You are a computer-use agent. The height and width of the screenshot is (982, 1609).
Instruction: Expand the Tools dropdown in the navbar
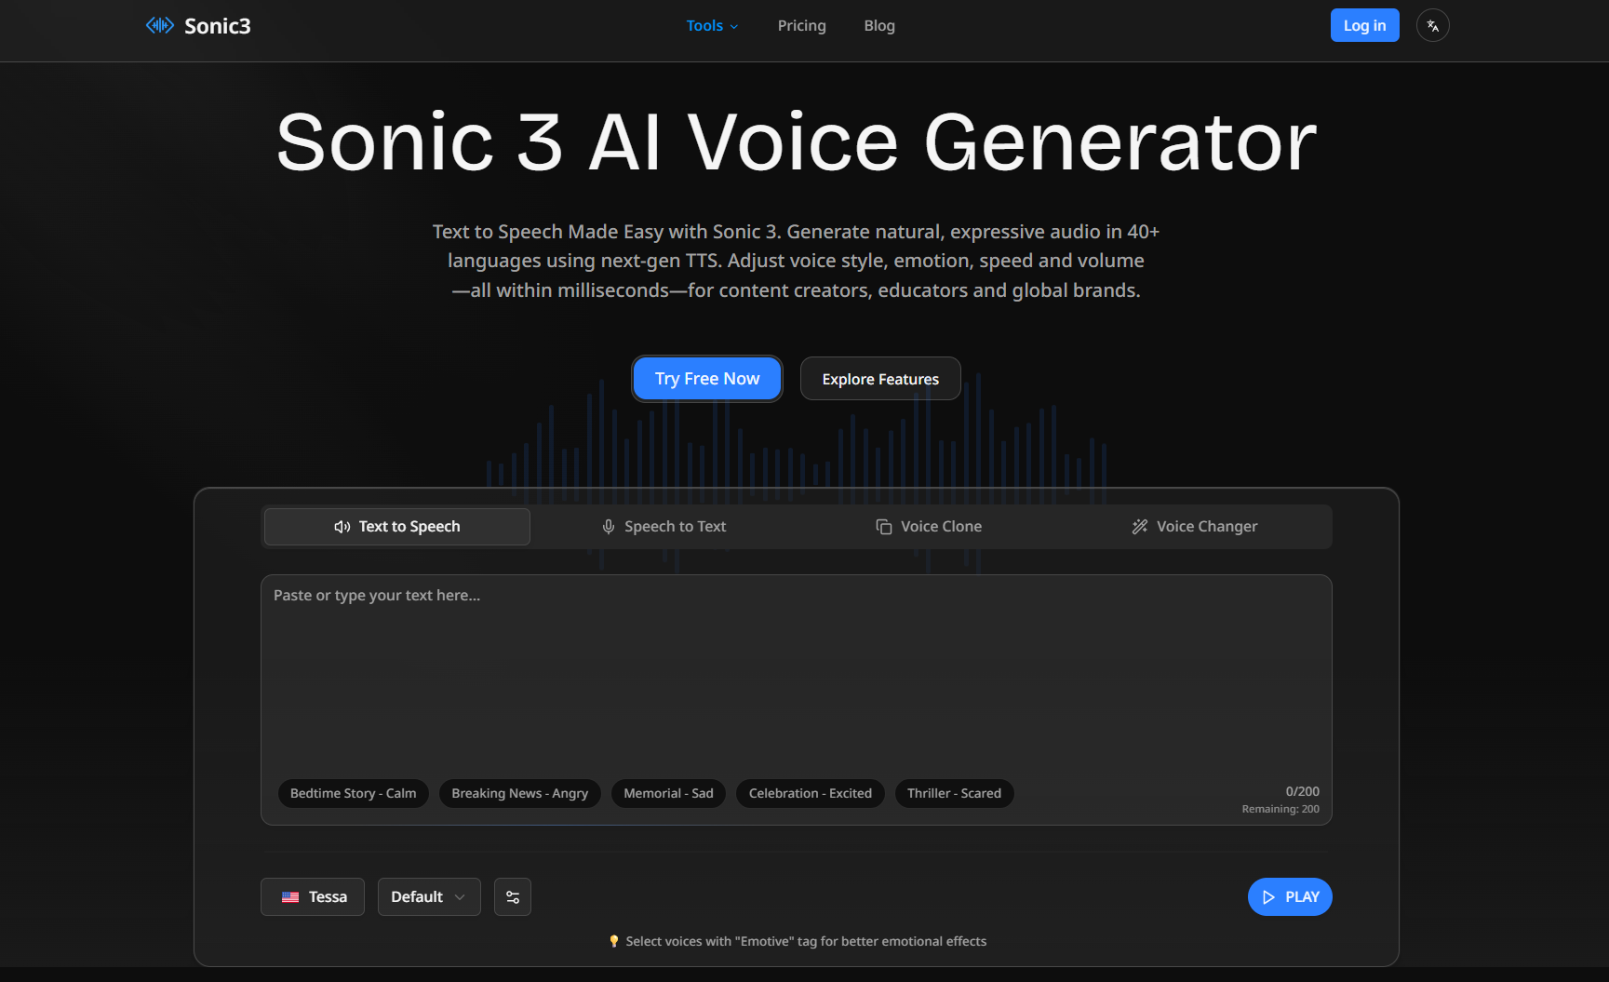click(x=712, y=25)
